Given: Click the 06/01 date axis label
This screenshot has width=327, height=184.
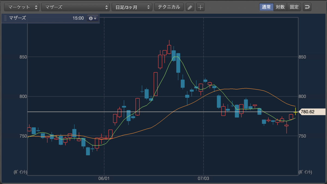Looking at the screenshot, I should click(x=104, y=179).
